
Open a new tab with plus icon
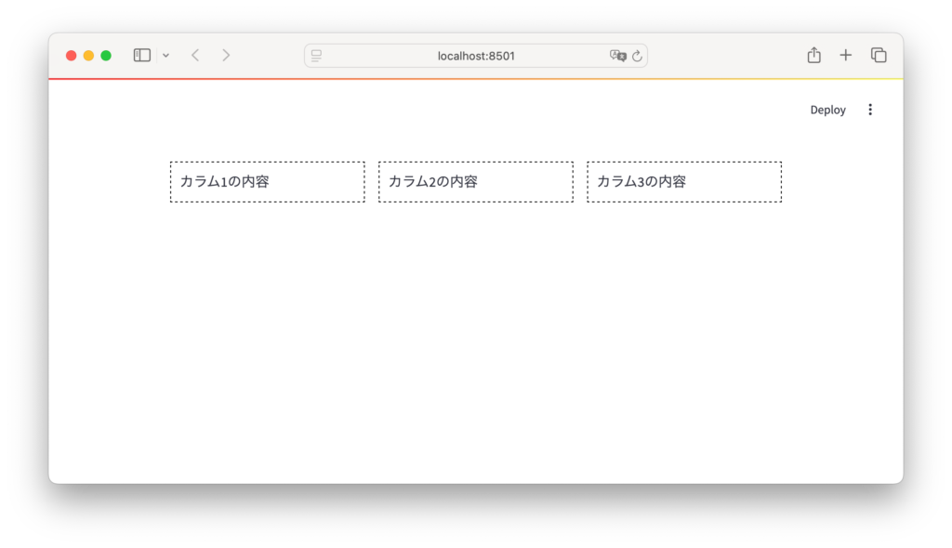point(845,56)
